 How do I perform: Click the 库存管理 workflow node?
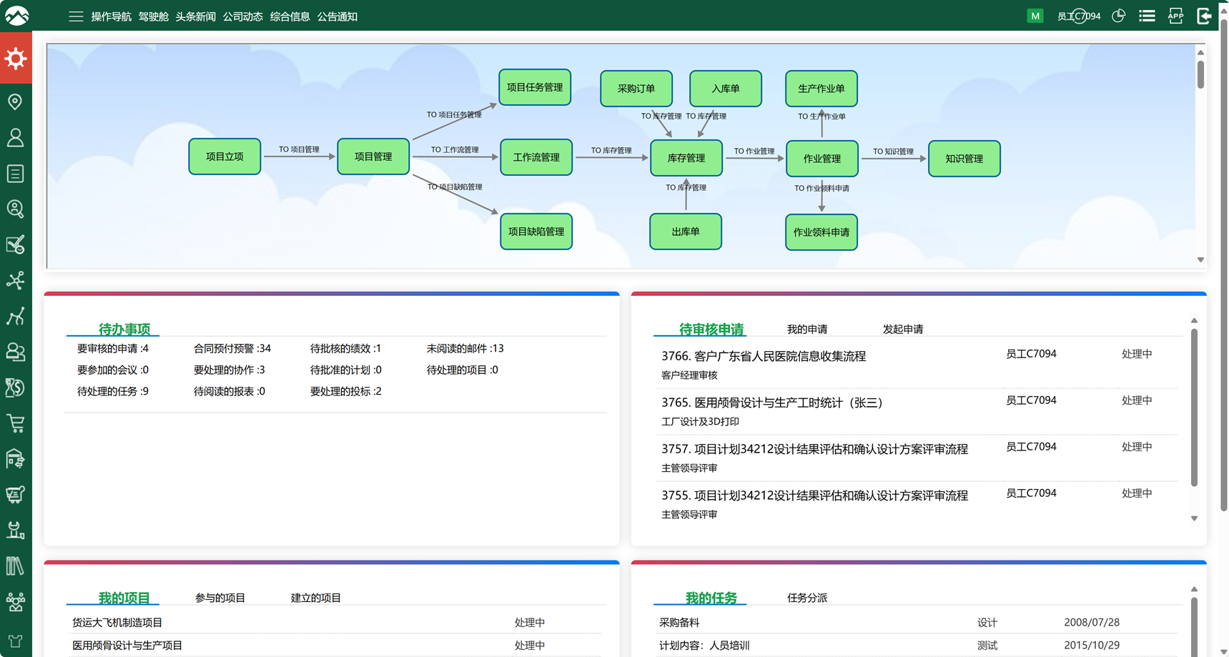coord(686,158)
